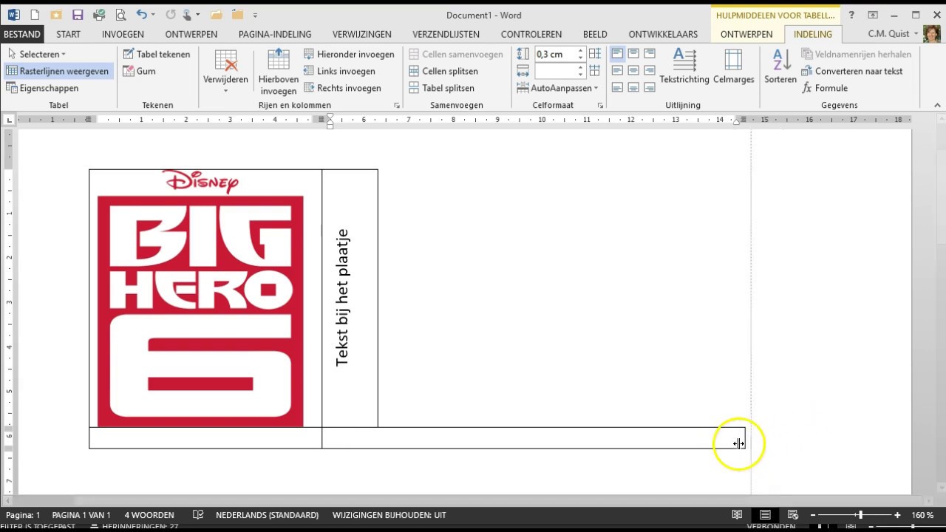The height and width of the screenshot is (532, 946).
Task: Open Tekstrichting text direction
Action: [684, 66]
